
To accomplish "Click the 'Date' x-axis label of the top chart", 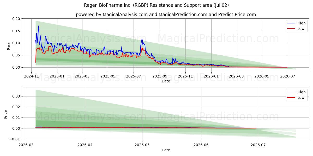I will 166,81.
